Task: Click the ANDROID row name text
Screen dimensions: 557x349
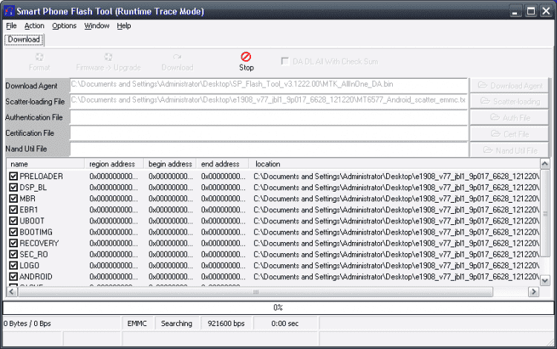Action: pyautogui.click(x=36, y=276)
